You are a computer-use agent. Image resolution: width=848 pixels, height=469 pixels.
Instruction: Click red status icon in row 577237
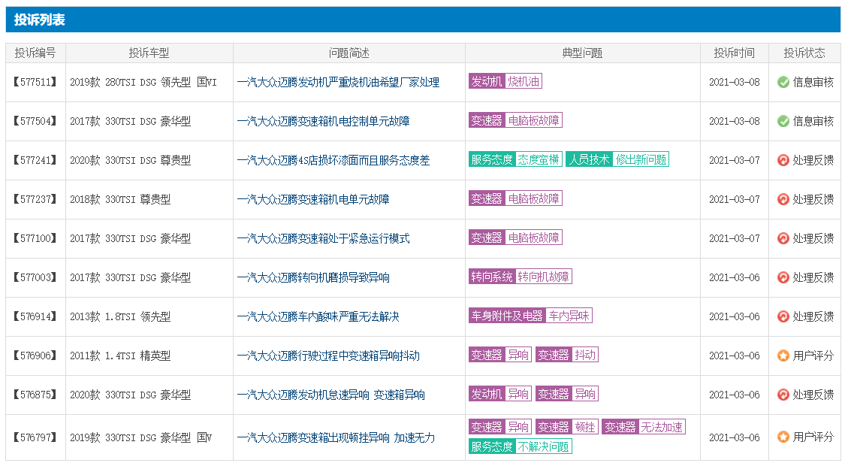tap(783, 199)
